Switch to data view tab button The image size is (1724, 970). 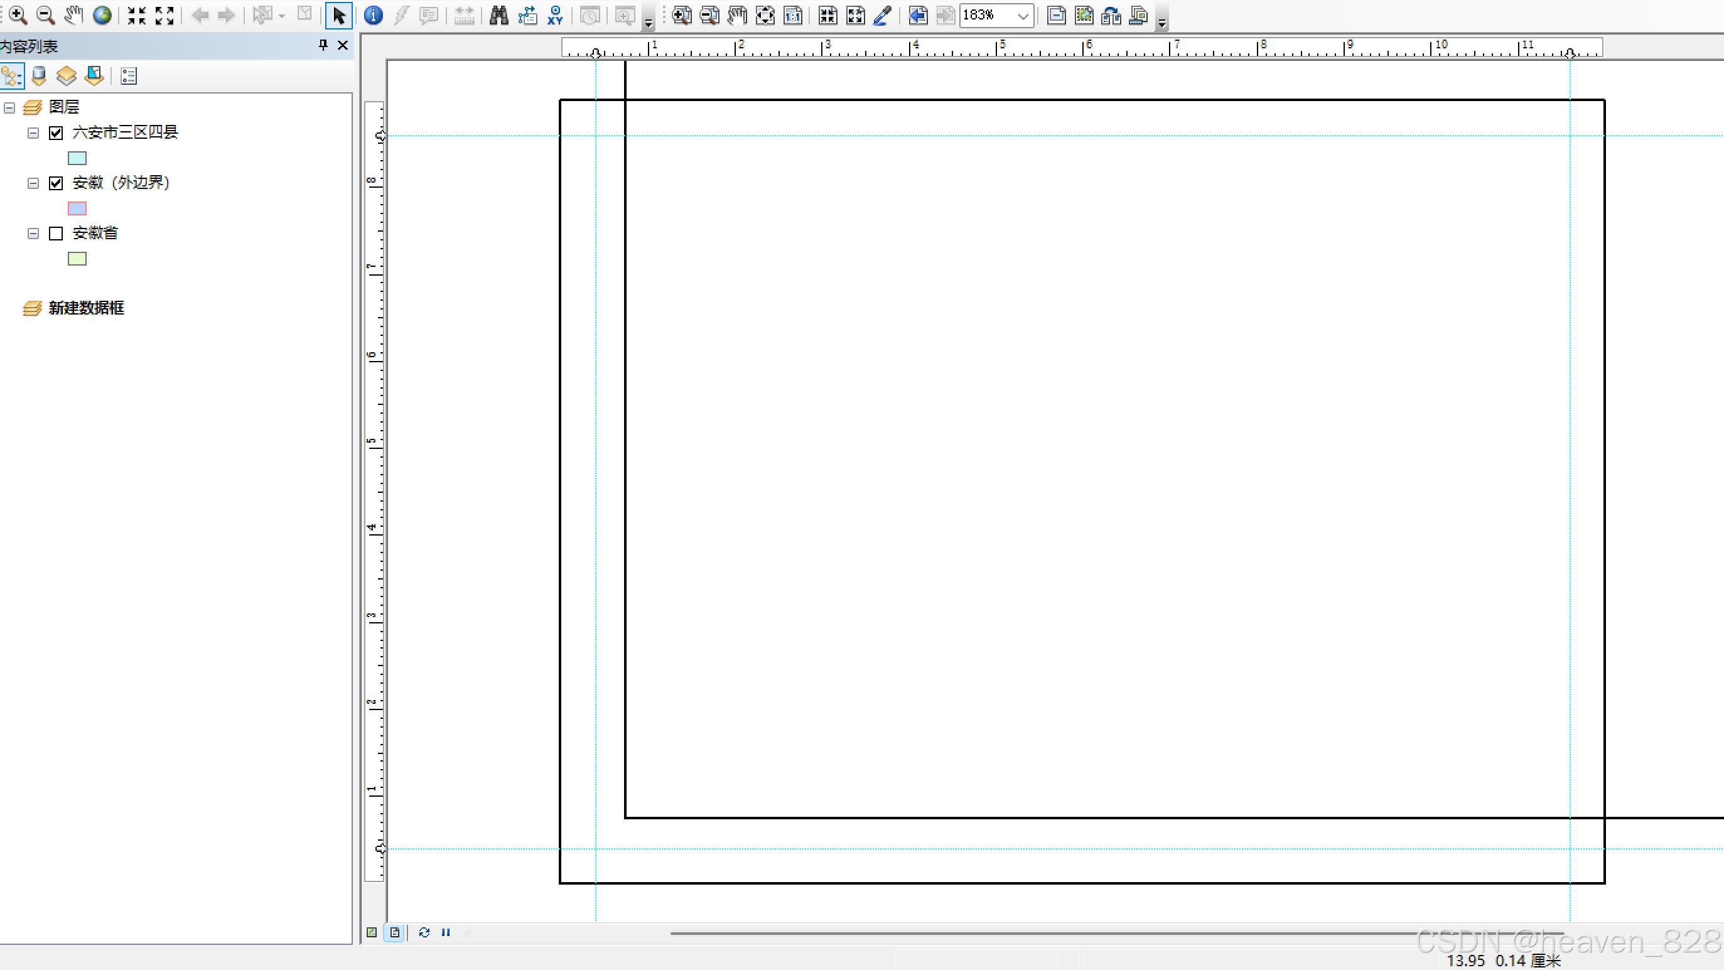click(372, 932)
